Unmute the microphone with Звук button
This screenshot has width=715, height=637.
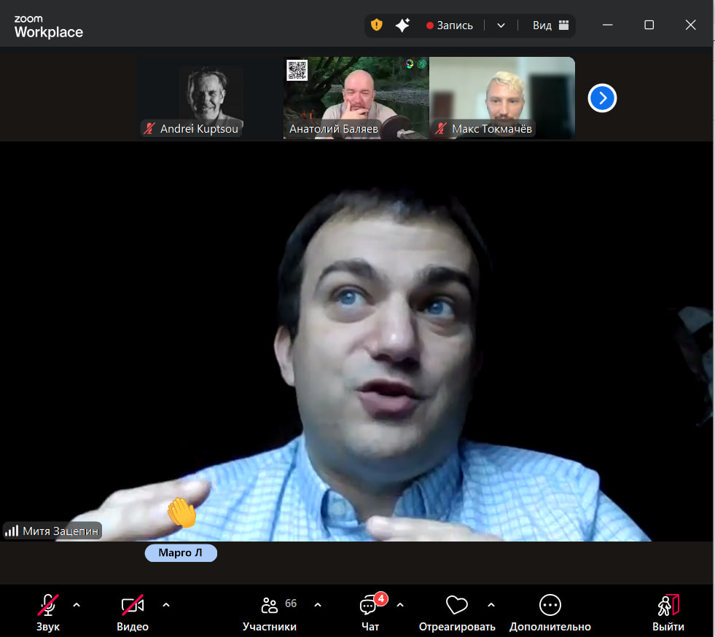48,612
